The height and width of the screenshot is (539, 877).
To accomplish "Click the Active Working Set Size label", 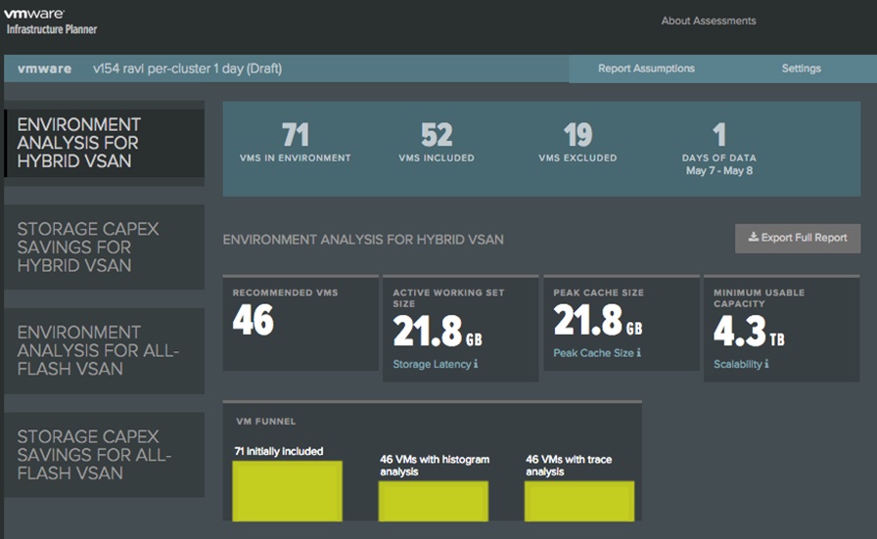I will 448,298.
